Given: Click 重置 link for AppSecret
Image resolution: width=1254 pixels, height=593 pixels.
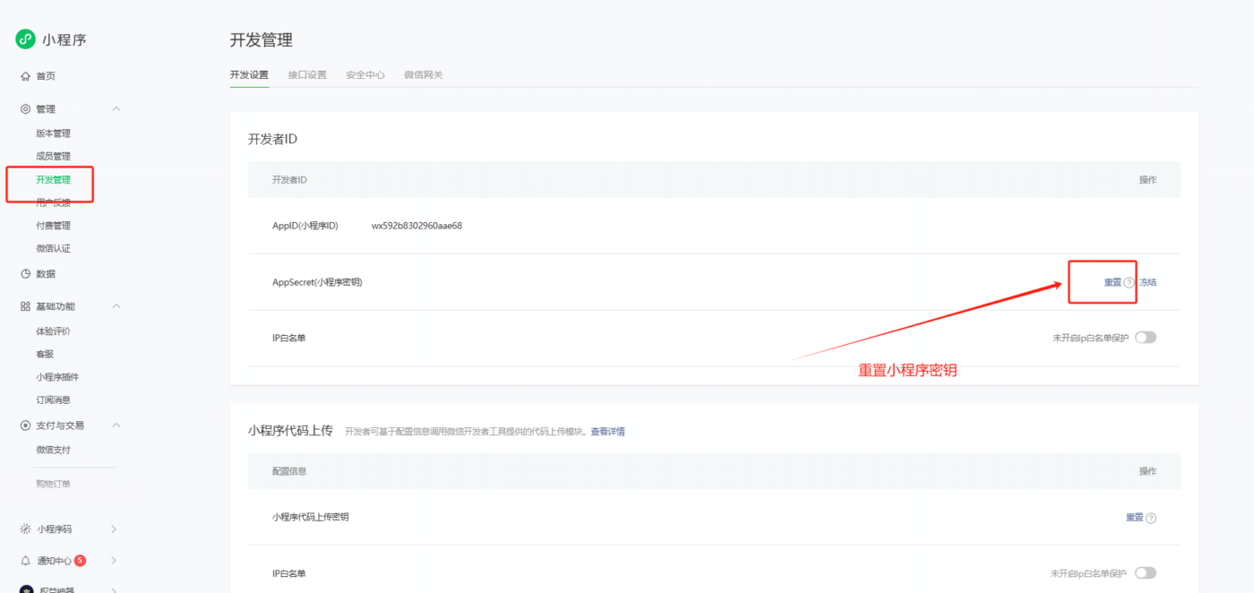Looking at the screenshot, I should [x=1112, y=282].
